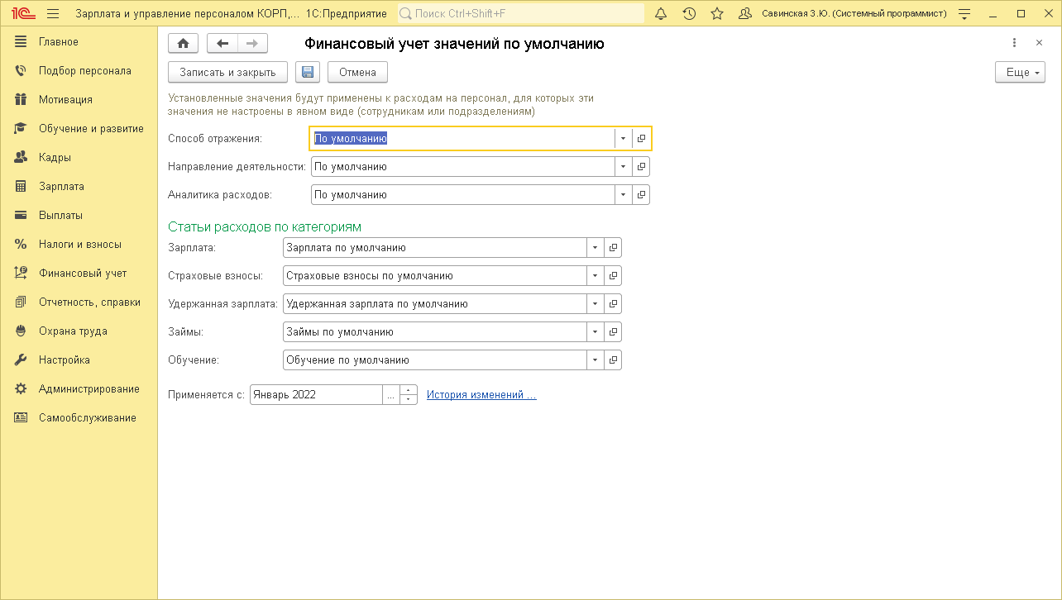Open the history clock icon
The height and width of the screenshot is (600, 1062).
pyautogui.click(x=689, y=14)
